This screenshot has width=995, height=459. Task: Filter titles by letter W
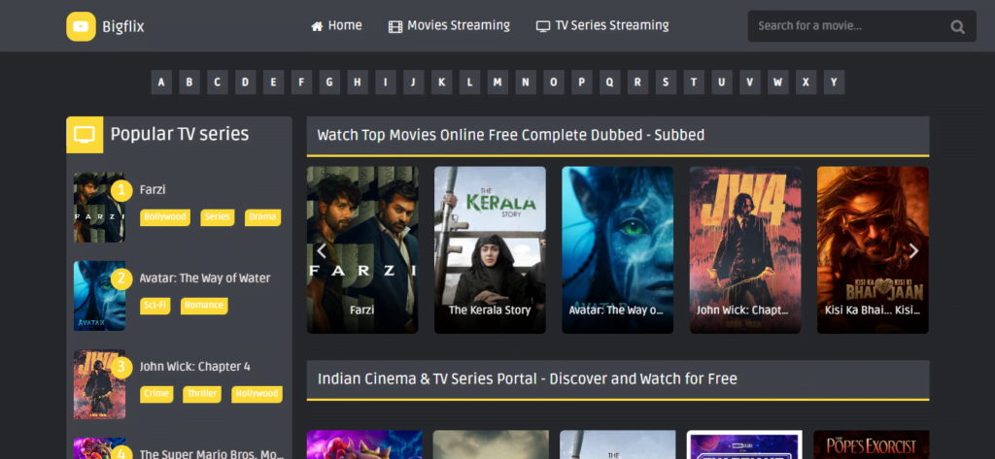778,82
